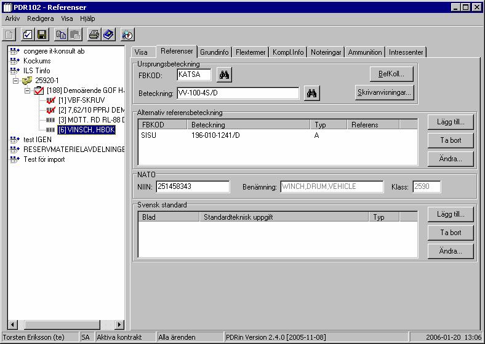485x344 pixels.
Task: Click Ta bort for Alternativ referensbeteckning
Action: point(451,140)
